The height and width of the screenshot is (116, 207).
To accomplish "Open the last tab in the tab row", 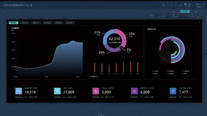I will tap(70, 23).
